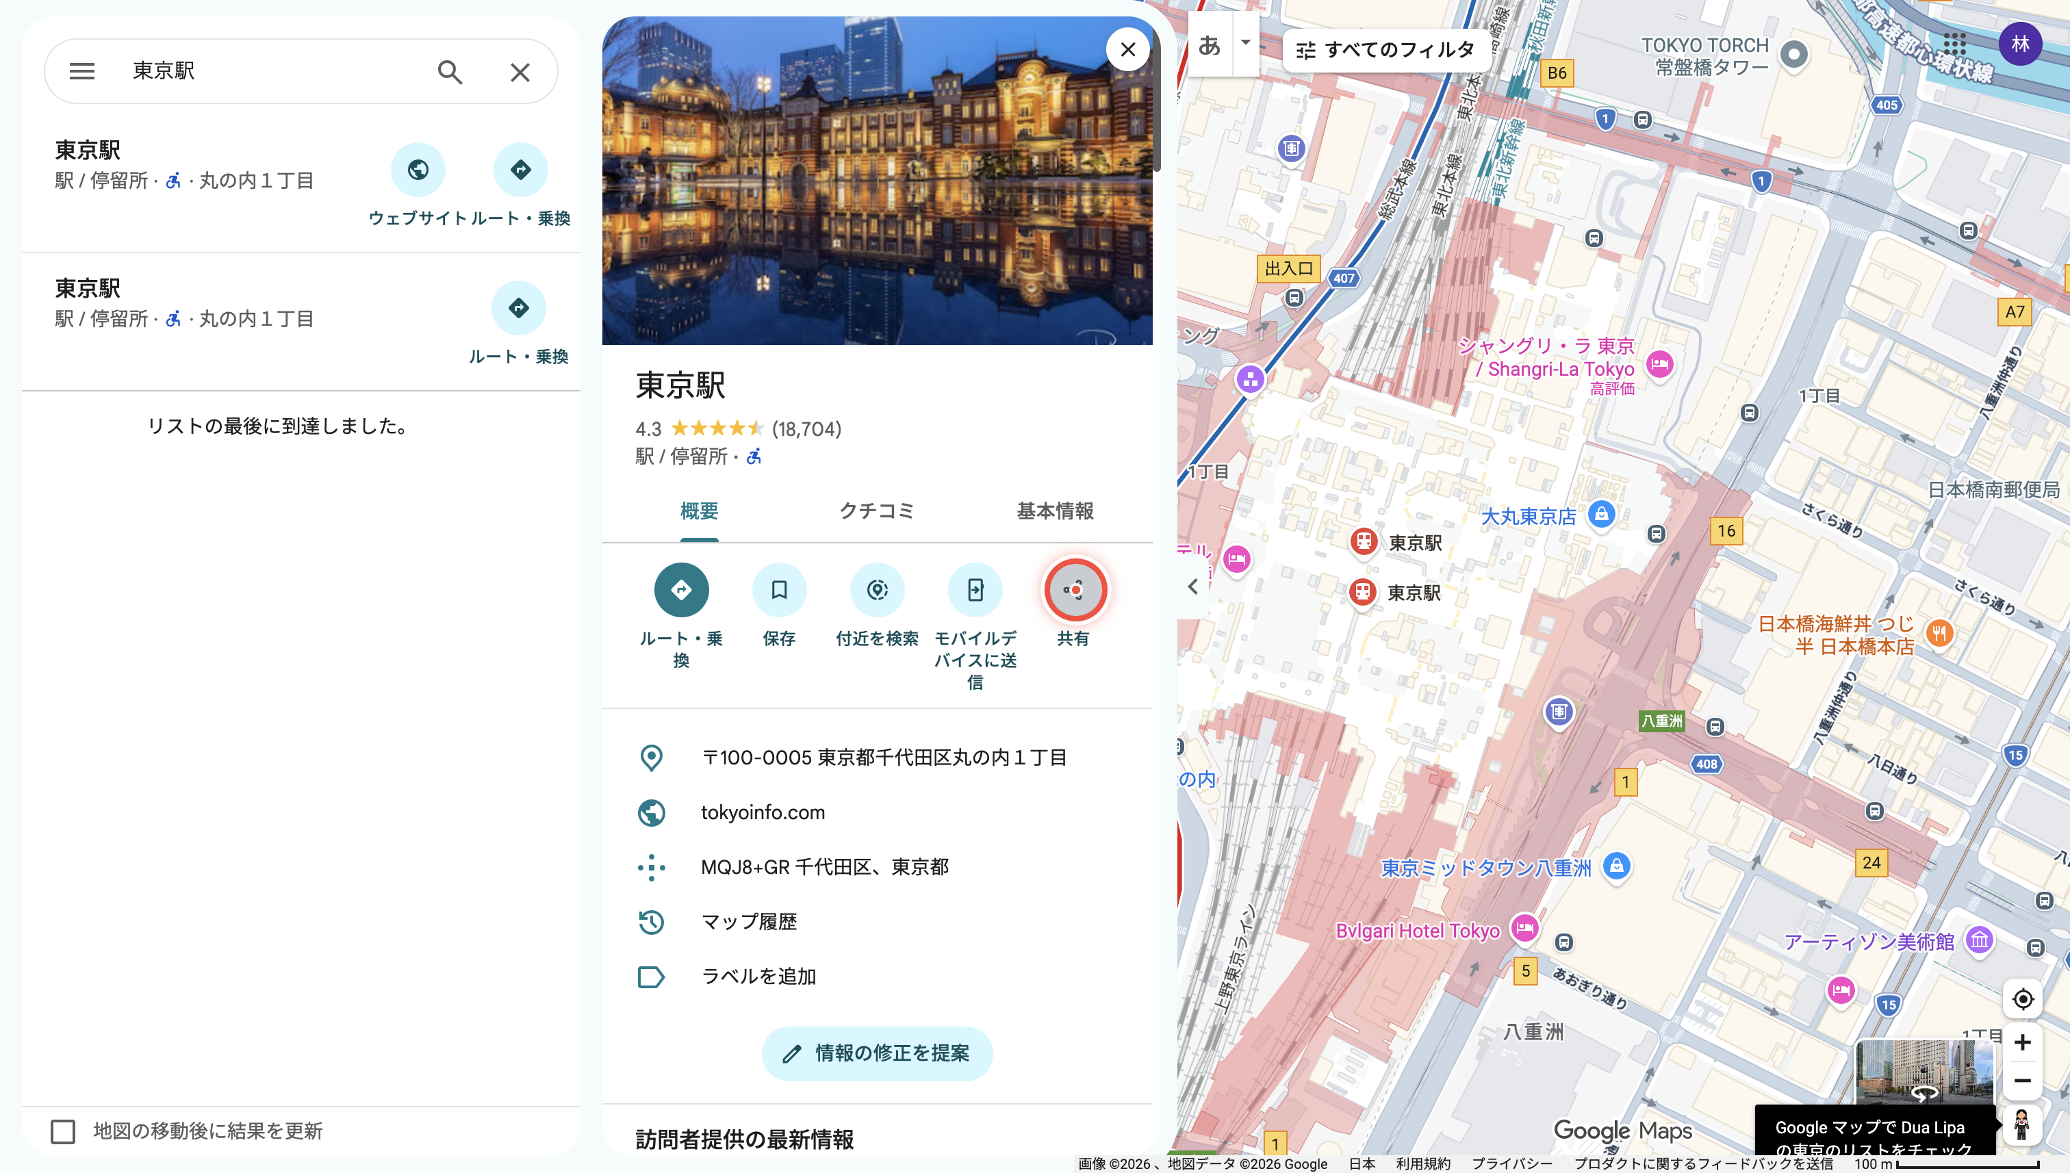Click the address row 〒100-0005

[x=878, y=758]
